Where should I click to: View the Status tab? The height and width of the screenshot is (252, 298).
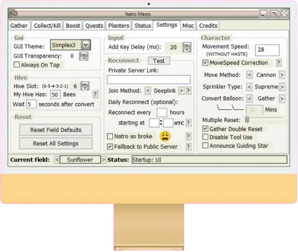(143, 25)
